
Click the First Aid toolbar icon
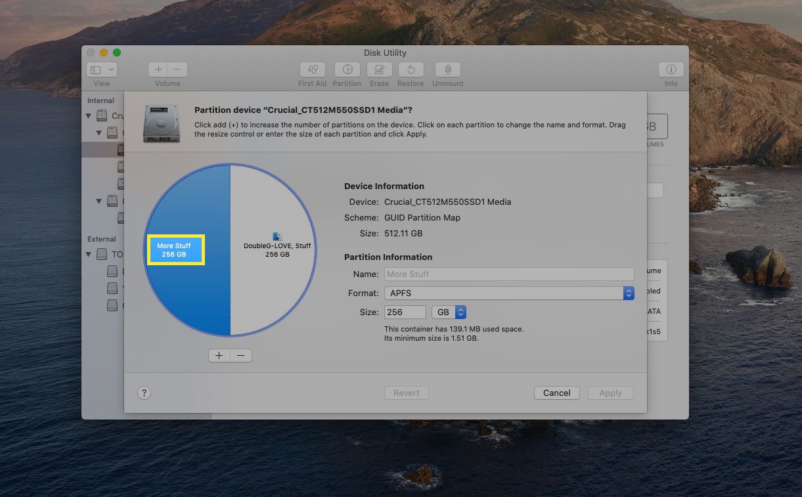[x=313, y=70]
